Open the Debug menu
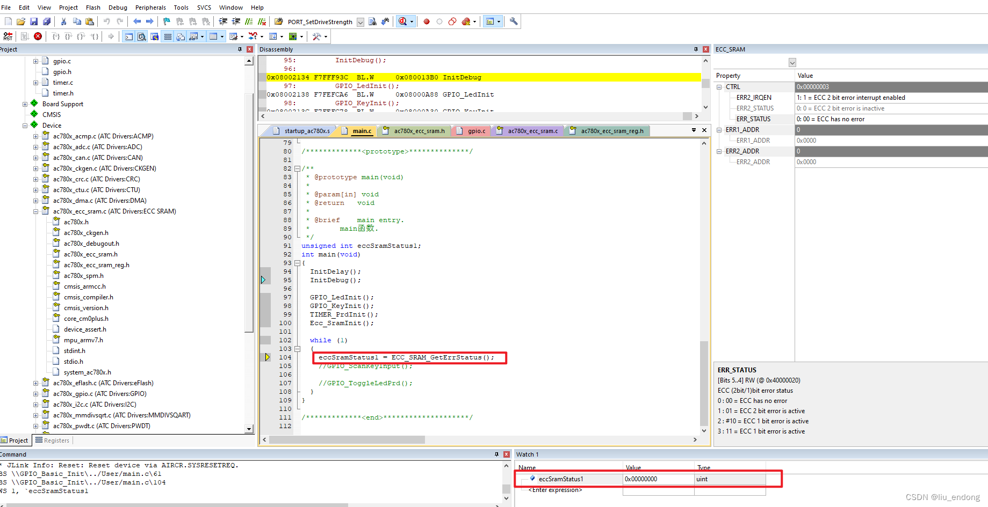The image size is (988, 507). 118,8
